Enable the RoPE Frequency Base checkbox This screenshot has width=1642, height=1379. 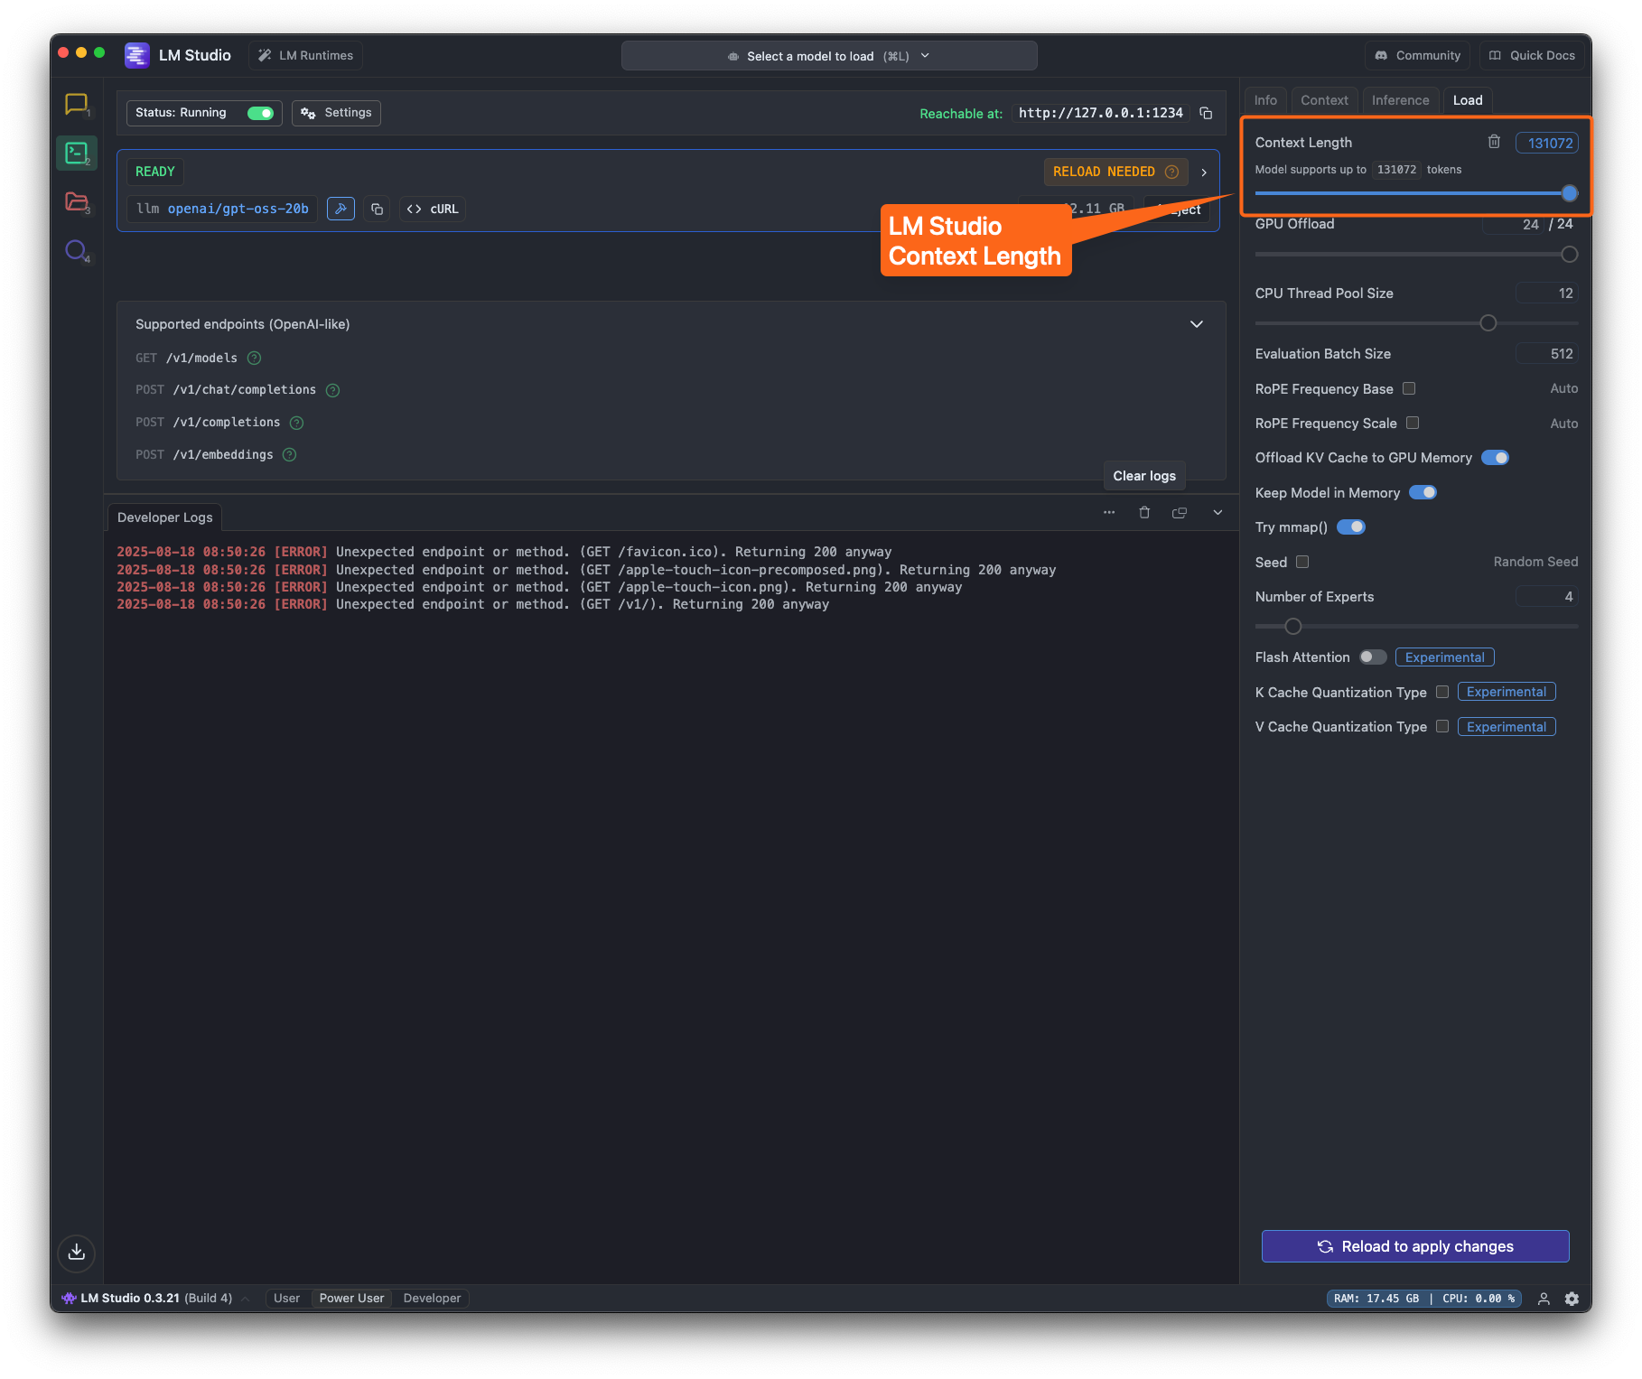point(1409,388)
